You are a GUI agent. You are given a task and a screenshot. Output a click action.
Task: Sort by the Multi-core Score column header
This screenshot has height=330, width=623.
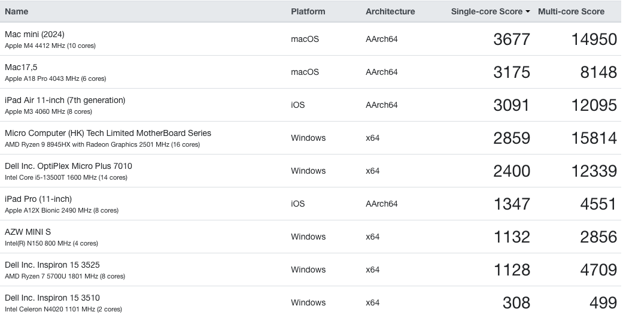coord(572,11)
